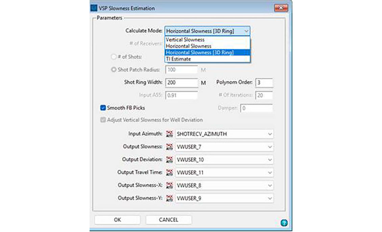Click the VSP Slowness Estimation title bar icon
Image resolution: width=382 pixels, height=232 pixels.
pyautogui.click(x=94, y=8)
